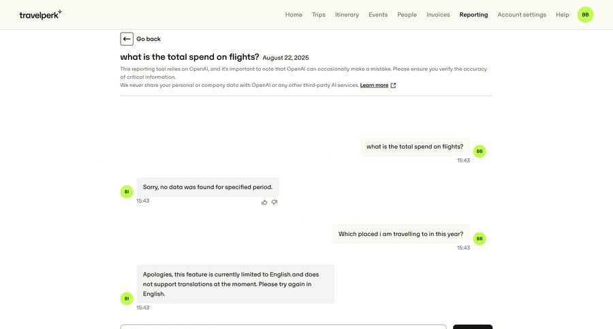
Task: Go to the Trips page
Action: point(319,14)
